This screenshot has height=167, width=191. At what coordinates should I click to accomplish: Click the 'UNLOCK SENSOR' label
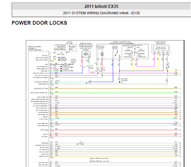(x=115, y=47)
